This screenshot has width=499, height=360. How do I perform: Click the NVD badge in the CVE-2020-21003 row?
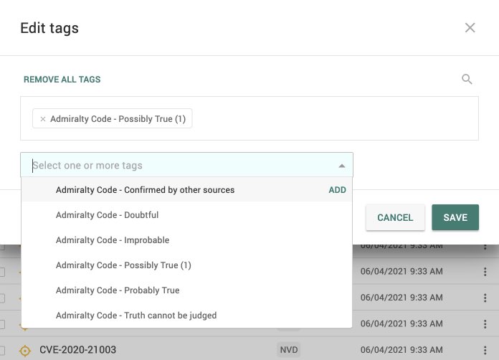pos(288,350)
